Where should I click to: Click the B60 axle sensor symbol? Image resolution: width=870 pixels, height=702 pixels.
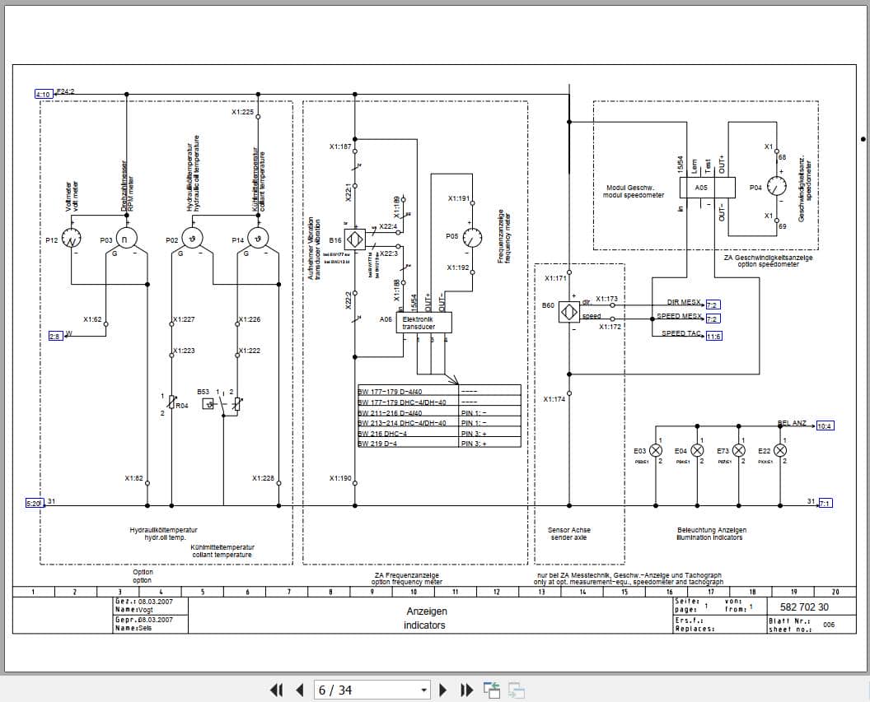[568, 312]
